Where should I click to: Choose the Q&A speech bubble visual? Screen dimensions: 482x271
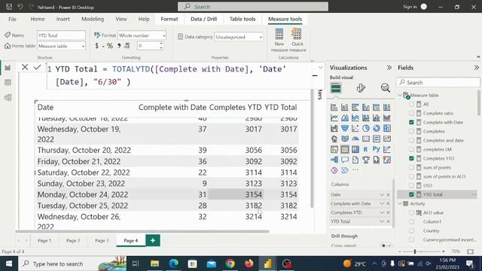pos(345,160)
